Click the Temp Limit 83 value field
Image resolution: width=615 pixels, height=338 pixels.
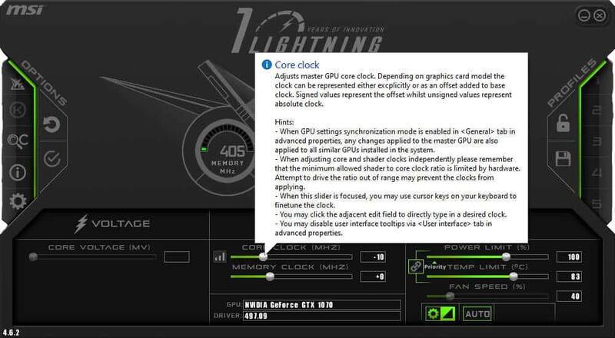click(x=569, y=277)
